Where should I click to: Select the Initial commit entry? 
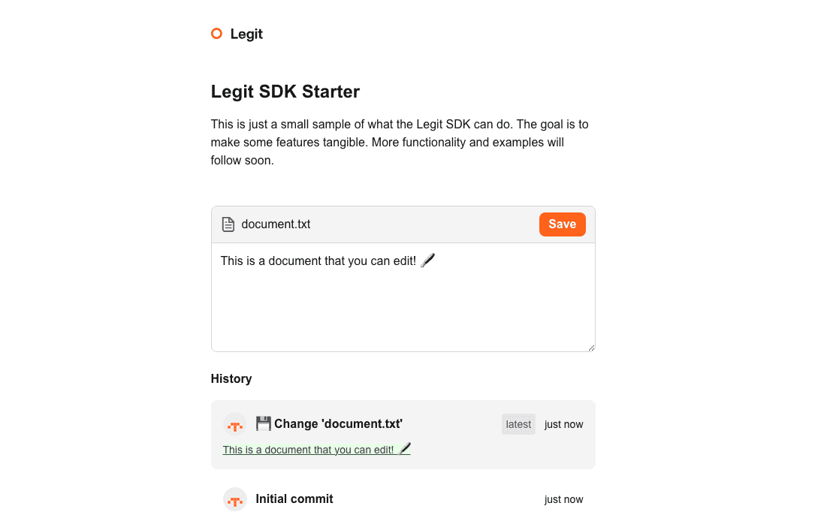pos(294,499)
